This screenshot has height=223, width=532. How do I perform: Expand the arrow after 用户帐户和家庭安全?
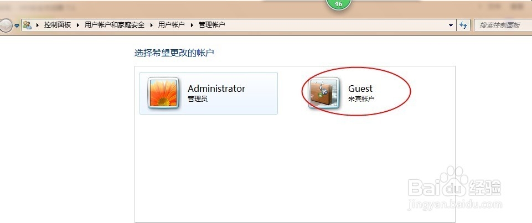[151, 25]
